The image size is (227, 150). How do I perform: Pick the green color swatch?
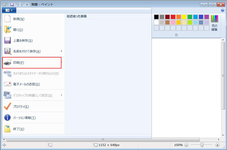click(190, 17)
